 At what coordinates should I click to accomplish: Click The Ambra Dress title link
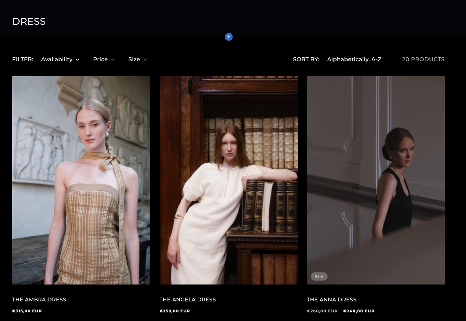[x=39, y=299]
